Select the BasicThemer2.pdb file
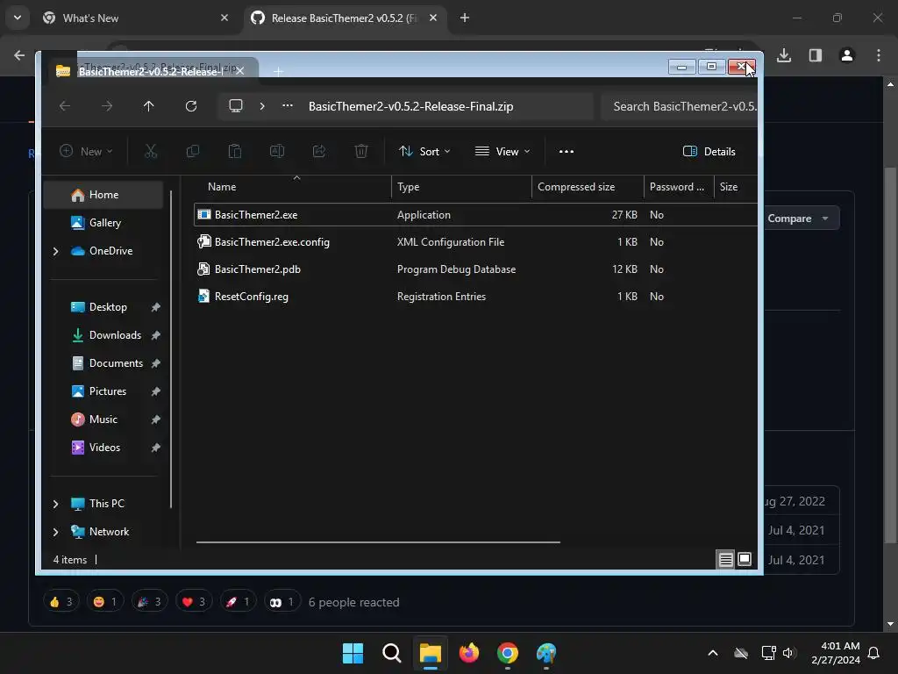This screenshot has width=898, height=674. [x=475, y=269]
